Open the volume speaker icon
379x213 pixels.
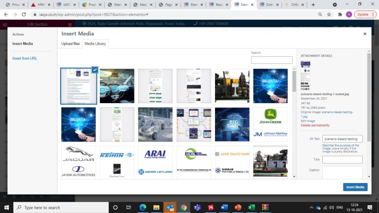pyautogui.click(x=331, y=207)
